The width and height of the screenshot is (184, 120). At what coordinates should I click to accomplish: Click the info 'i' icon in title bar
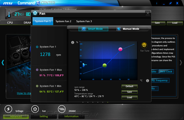(x=157, y=3)
